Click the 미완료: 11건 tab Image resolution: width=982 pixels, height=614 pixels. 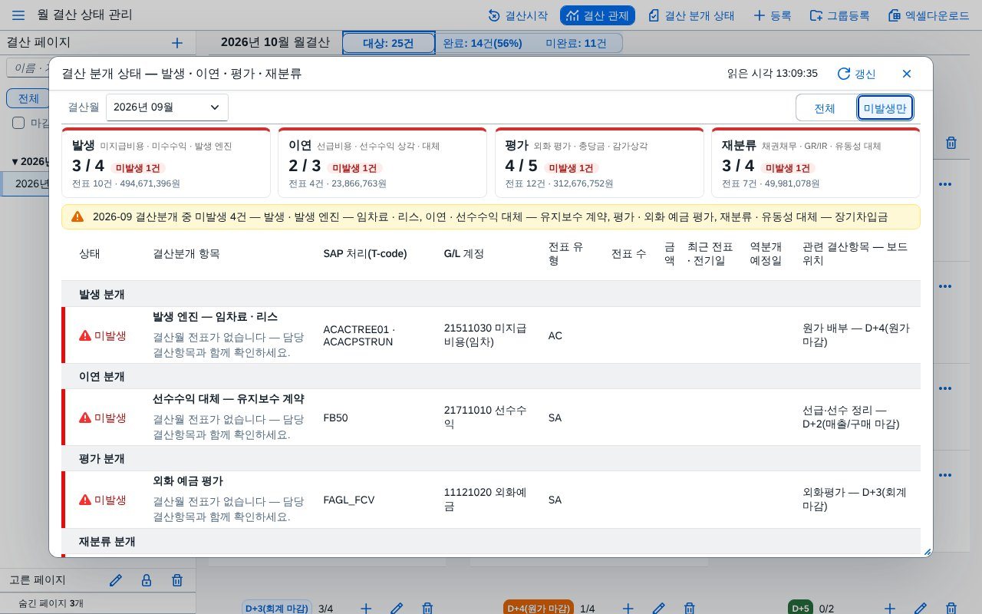click(x=575, y=43)
